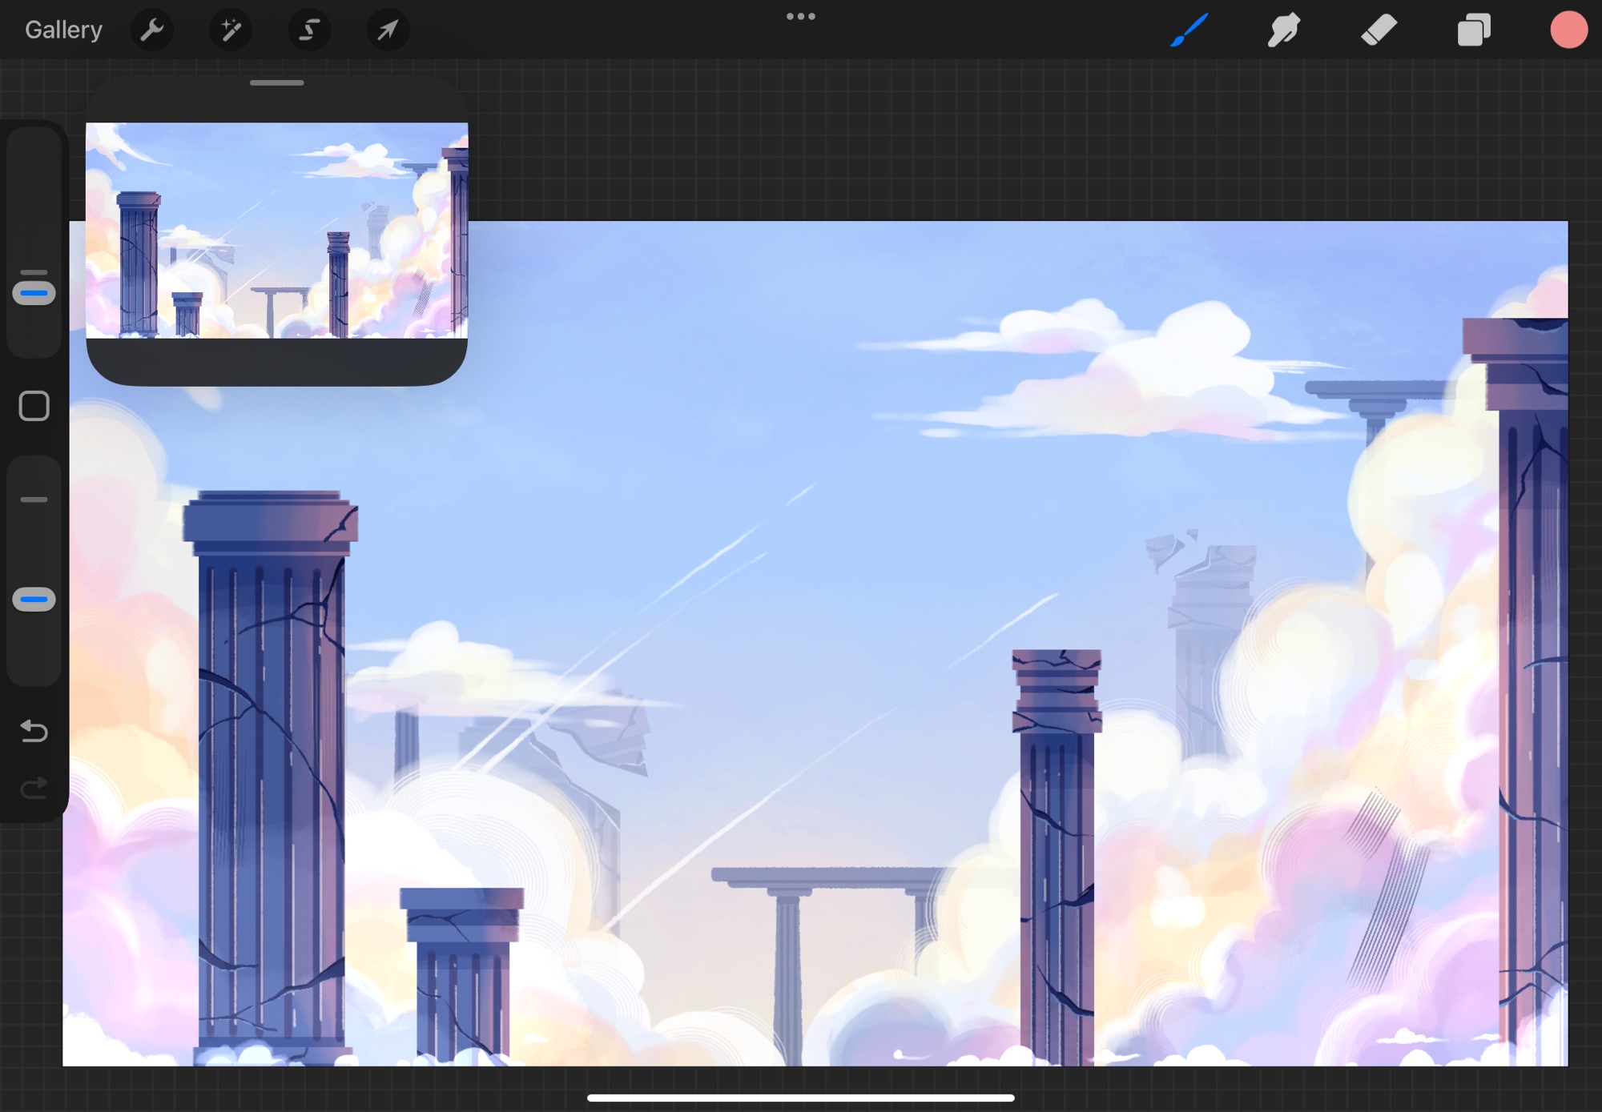This screenshot has width=1602, height=1112.
Task: Open the Layers panel
Action: coord(1473,30)
